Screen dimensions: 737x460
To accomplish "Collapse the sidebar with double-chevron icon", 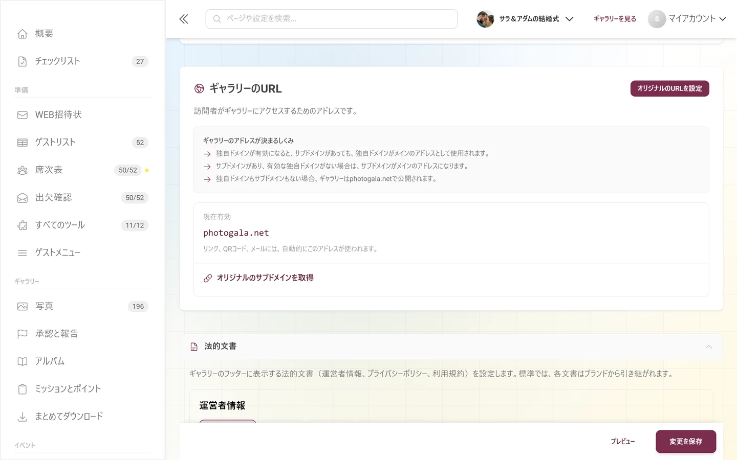I will 184,19.
